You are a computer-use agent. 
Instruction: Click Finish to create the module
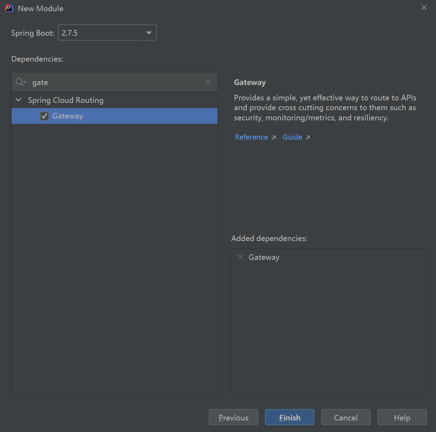pyautogui.click(x=290, y=417)
